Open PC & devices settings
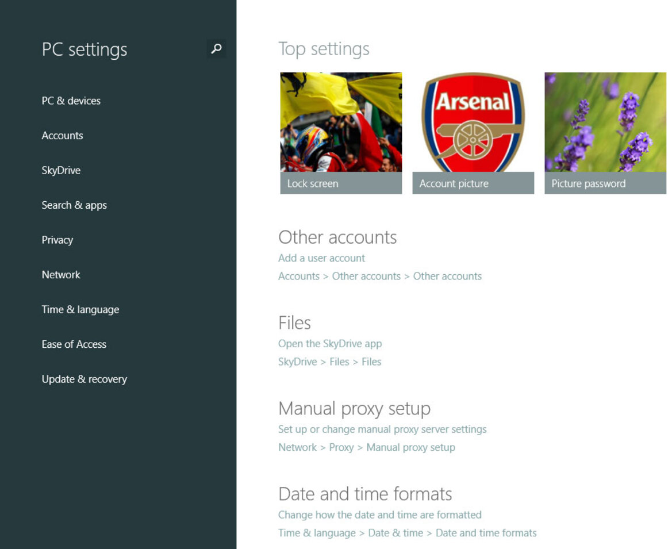Viewport: 672px width, 549px height. tap(71, 101)
